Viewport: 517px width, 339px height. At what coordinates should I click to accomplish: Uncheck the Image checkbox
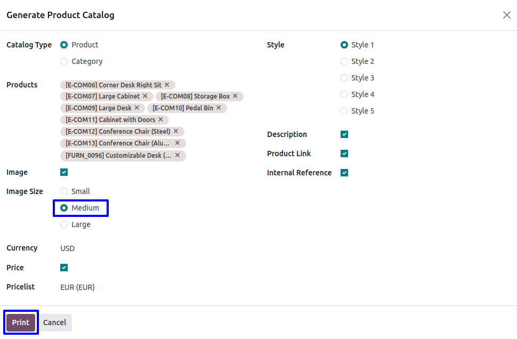pyautogui.click(x=64, y=172)
